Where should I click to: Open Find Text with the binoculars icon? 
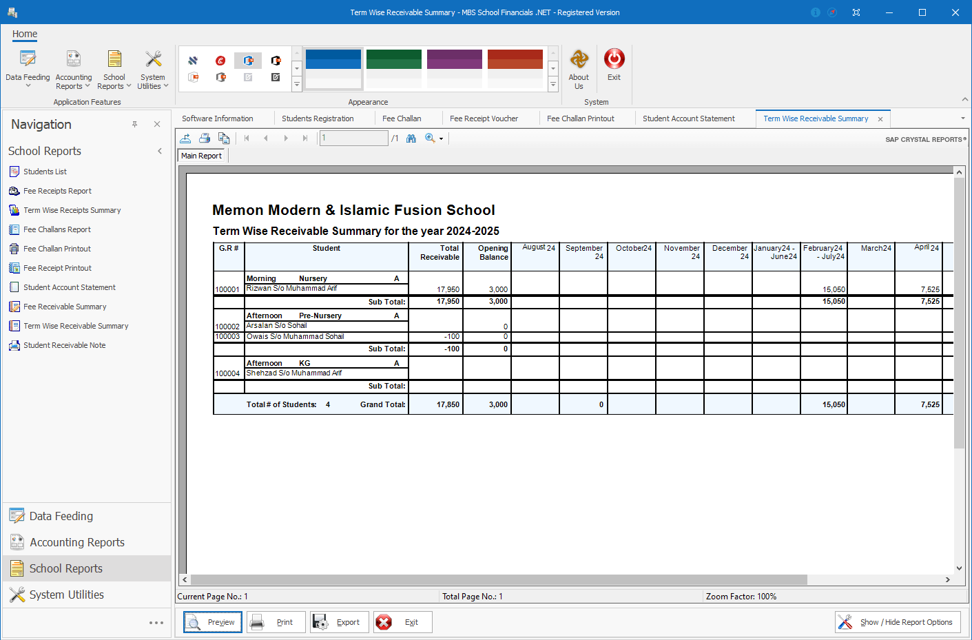point(411,138)
